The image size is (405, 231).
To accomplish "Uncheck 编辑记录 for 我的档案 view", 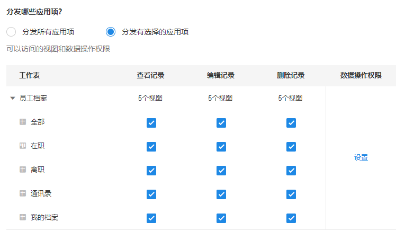I will coord(221,218).
